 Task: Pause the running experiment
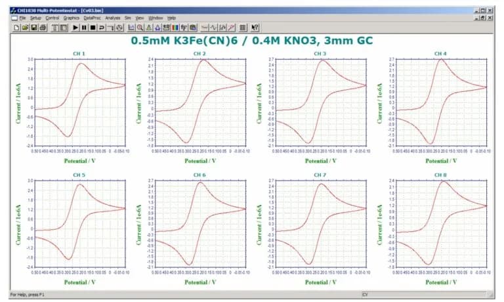(x=84, y=27)
